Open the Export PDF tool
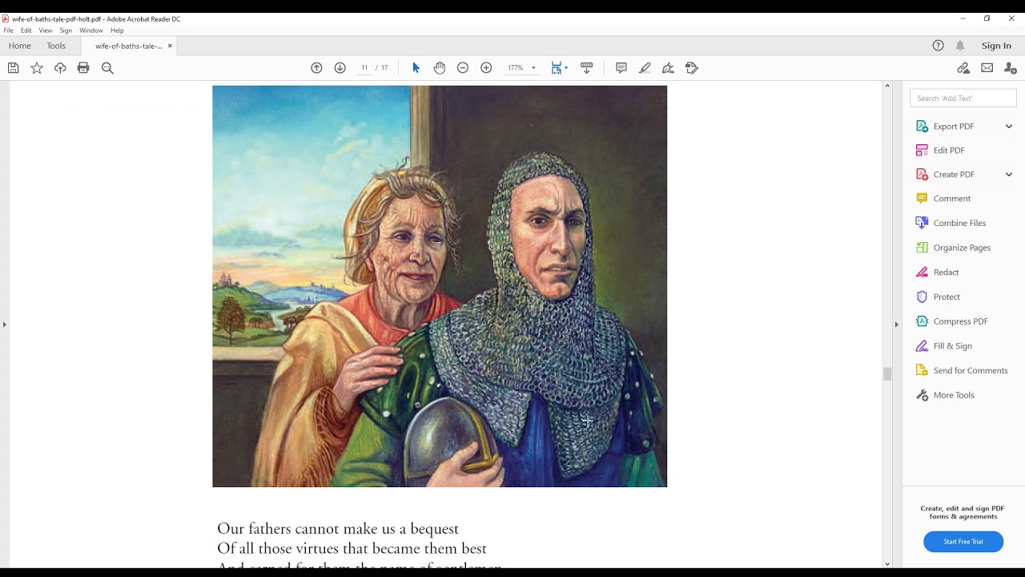The height and width of the screenshot is (577, 1025). [953, 127]
